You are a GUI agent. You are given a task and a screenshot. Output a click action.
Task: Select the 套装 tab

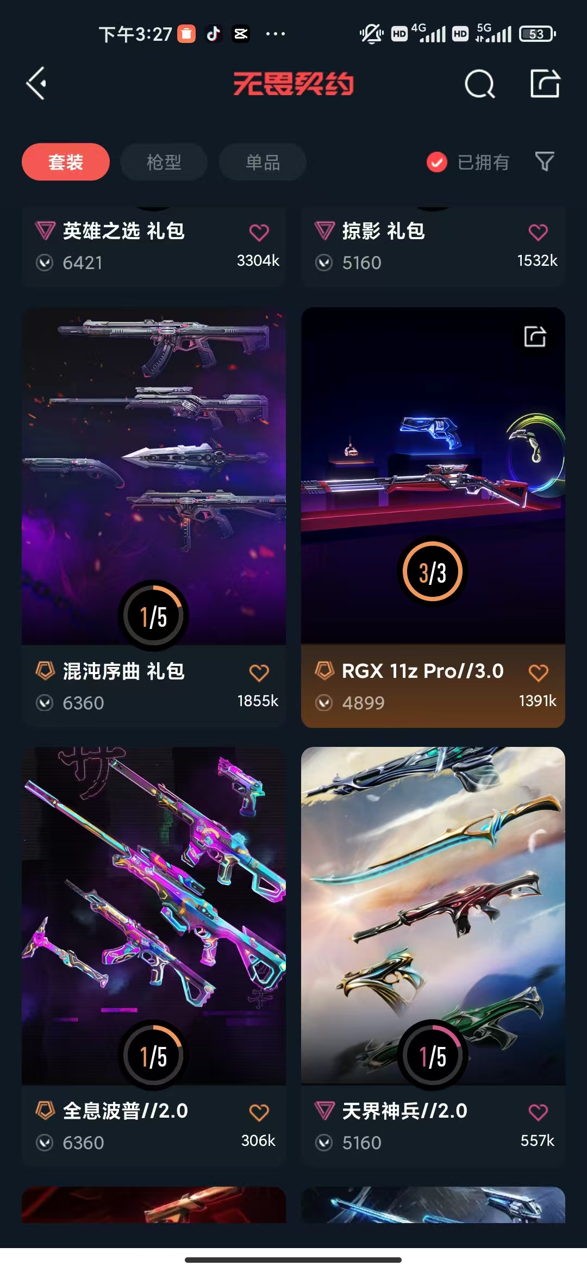point(66,162)
